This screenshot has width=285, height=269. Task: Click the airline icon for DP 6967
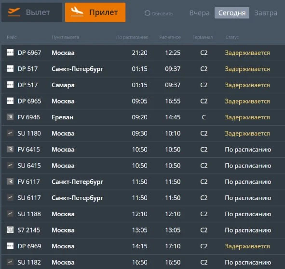(10, 52)
